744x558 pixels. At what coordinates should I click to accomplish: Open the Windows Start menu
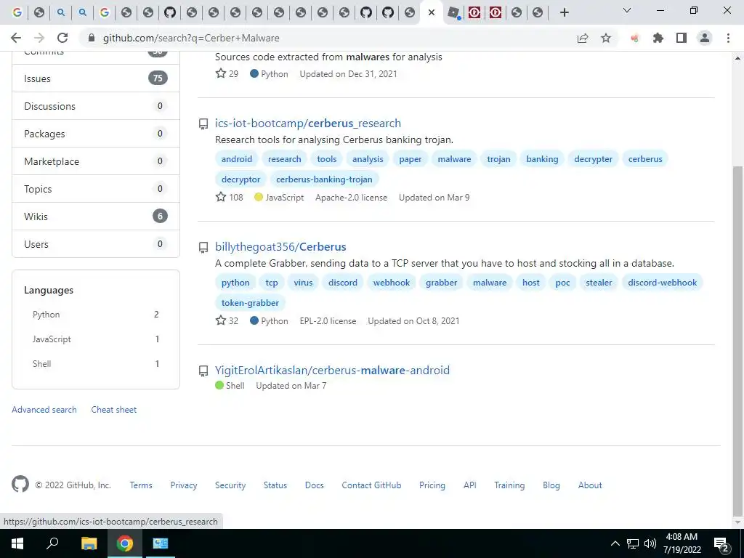click(x=17, y=543)
